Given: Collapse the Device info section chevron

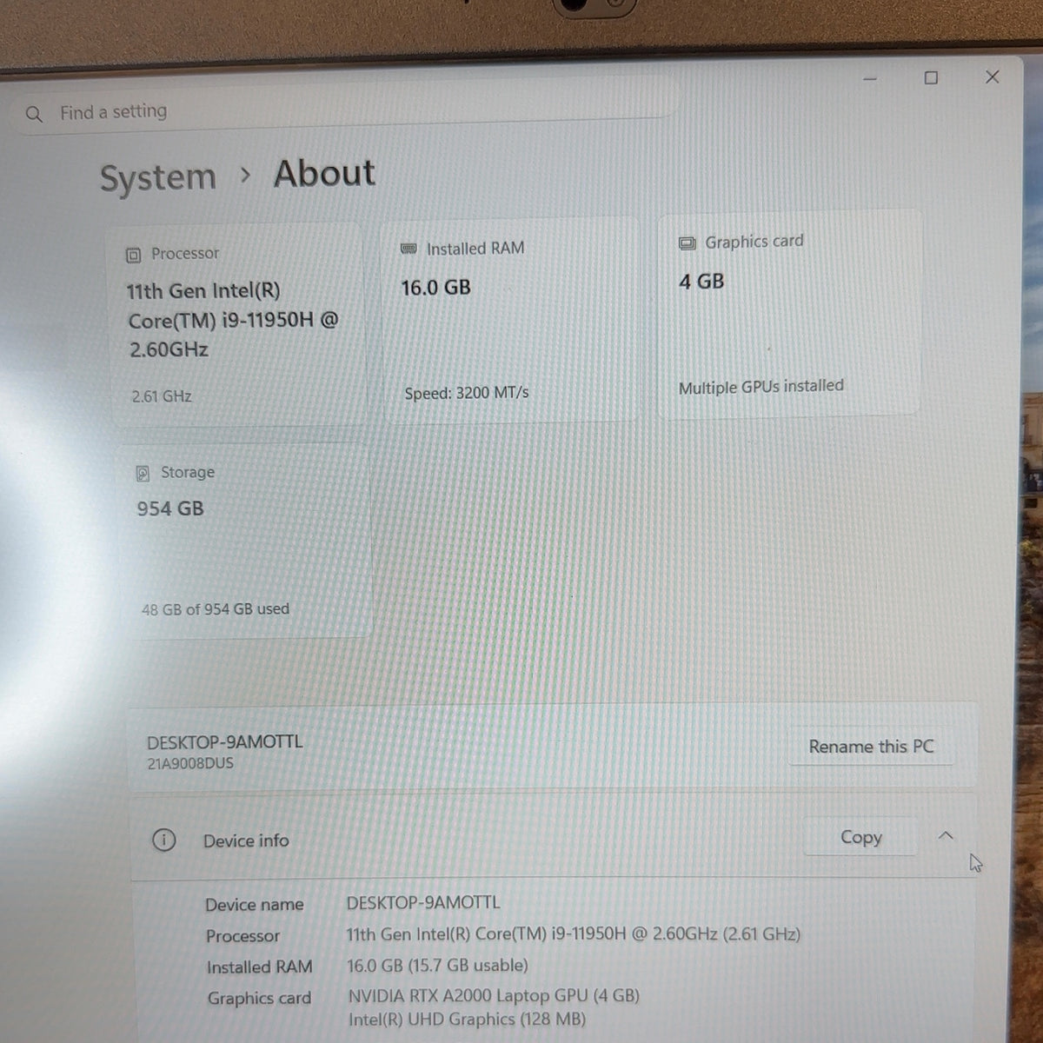Looking at the screenshot, I should [946, 836].
